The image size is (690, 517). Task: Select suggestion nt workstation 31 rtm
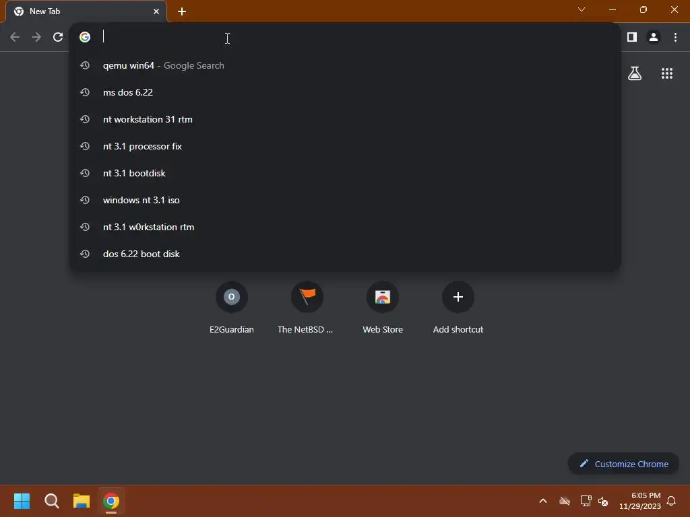[346, 119]
